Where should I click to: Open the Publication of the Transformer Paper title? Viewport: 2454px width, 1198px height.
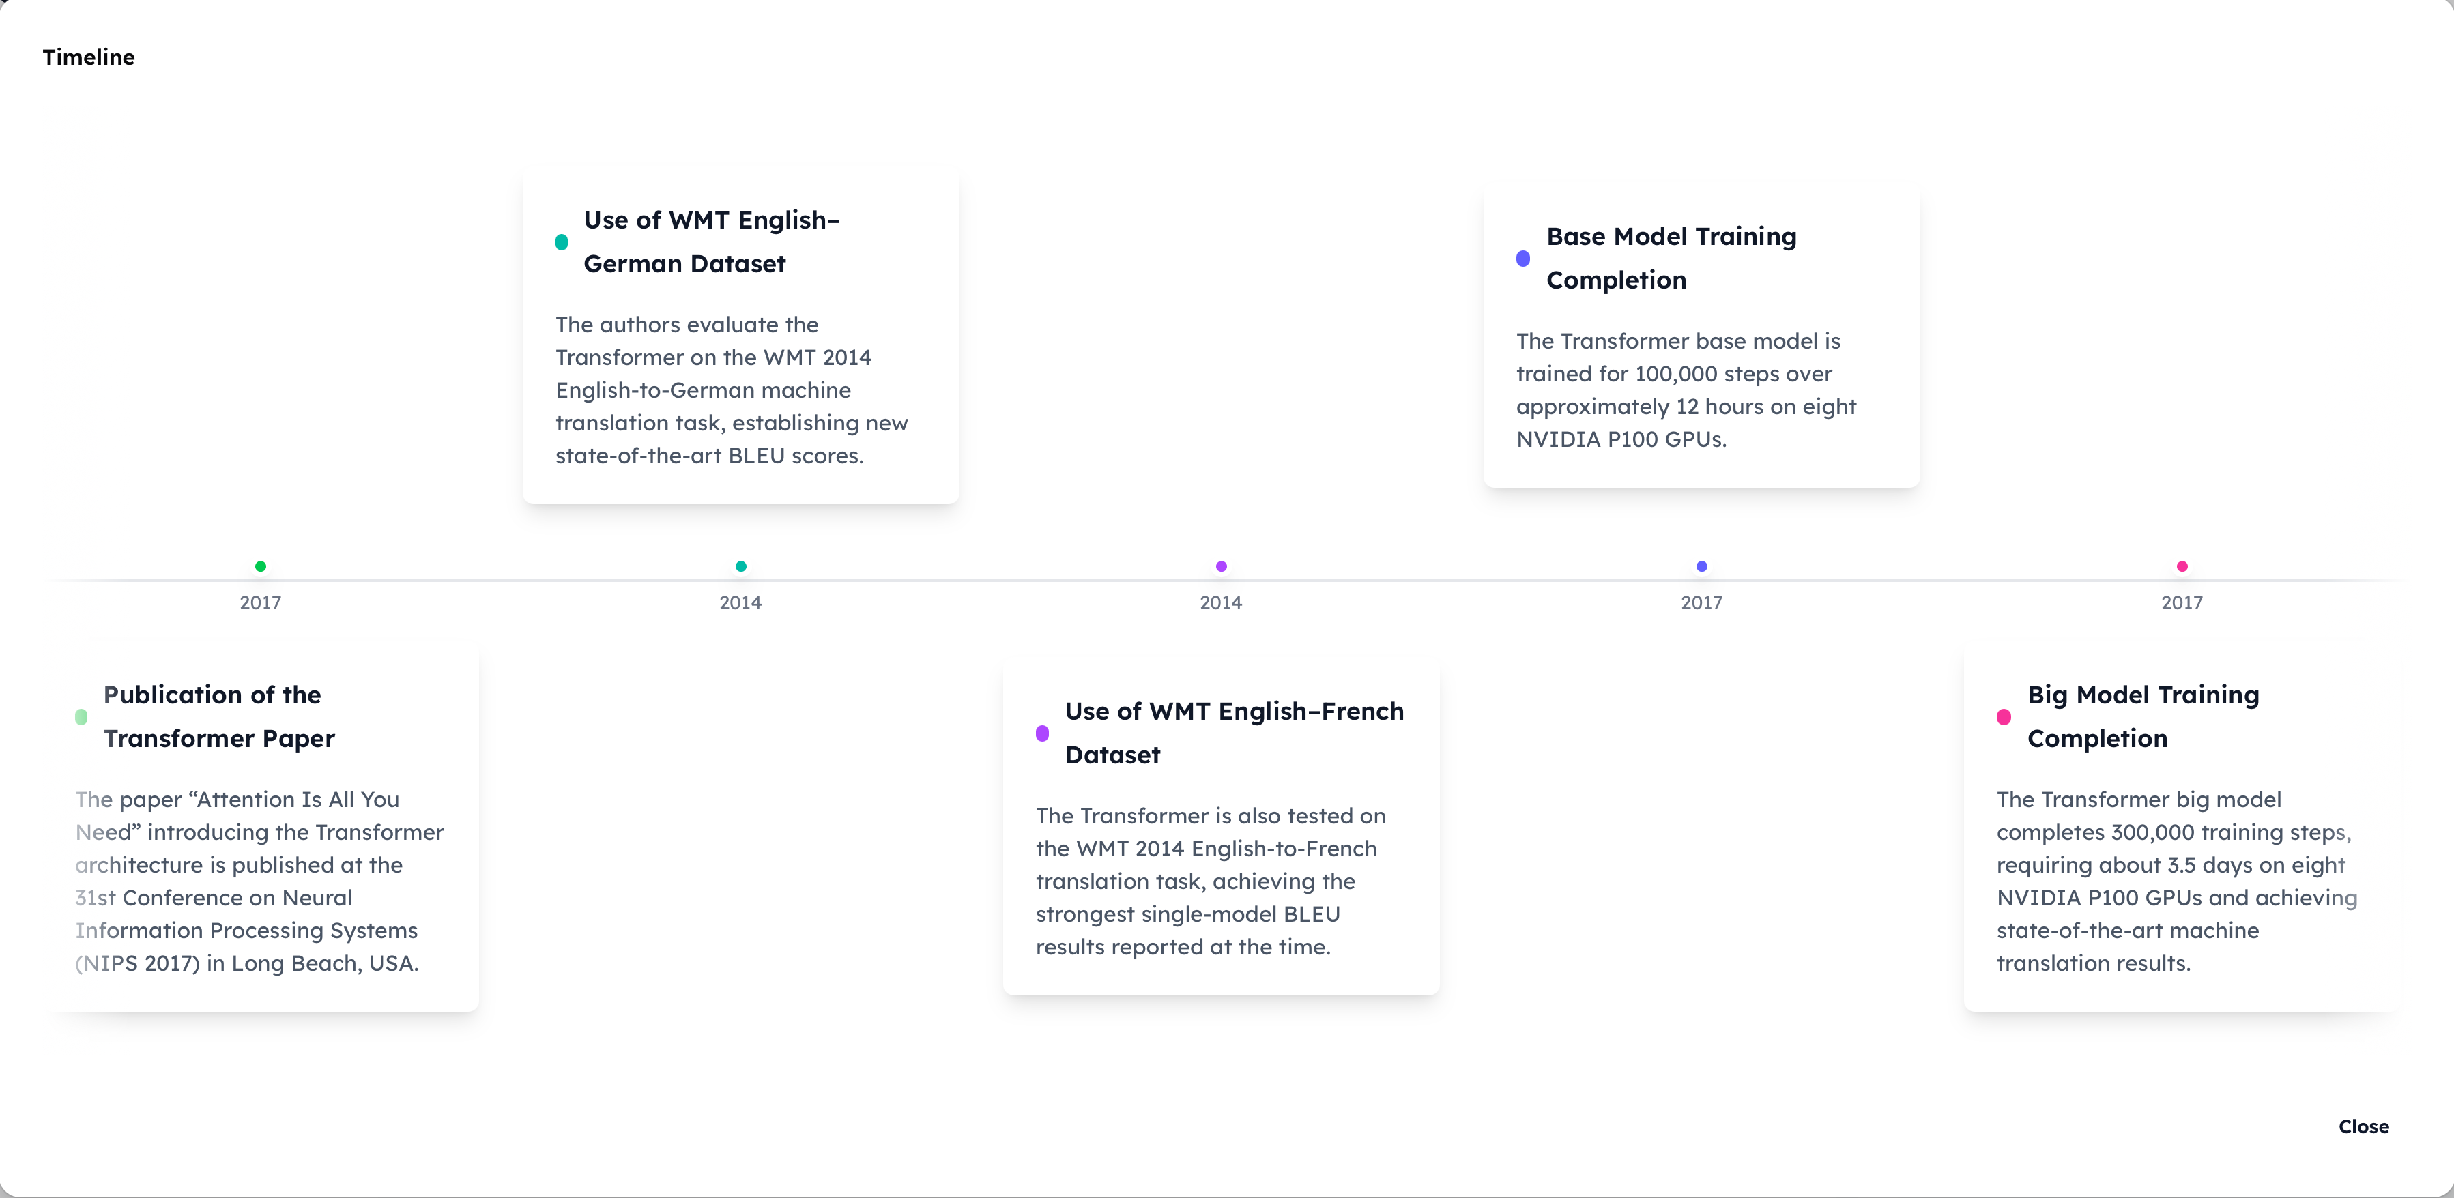click(x=219, y=716)
